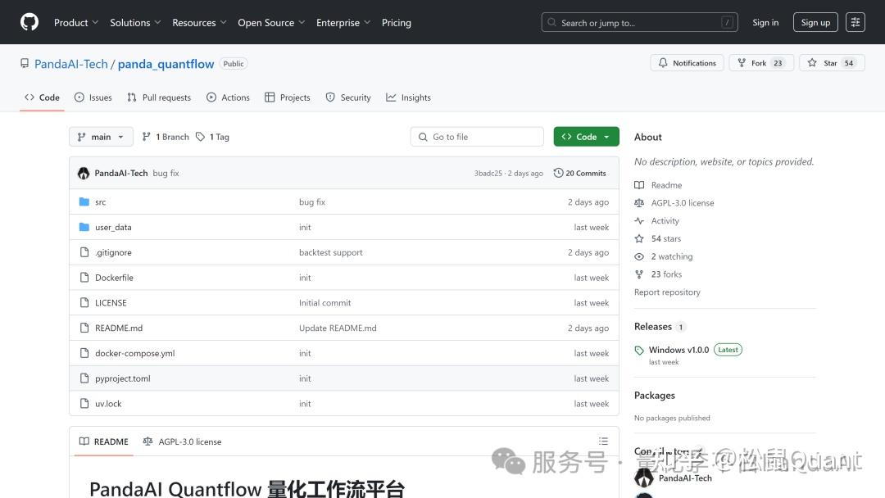The width and height of the screenshot is (885, 498).
Task: View the 1 Branch link
Action: 166,137
